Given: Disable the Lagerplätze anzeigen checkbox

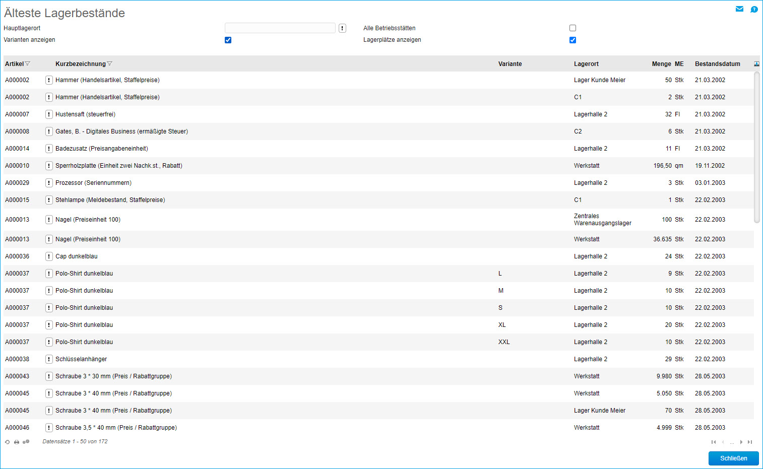Looking at the screenshot, I should click(x=573, y=40).
